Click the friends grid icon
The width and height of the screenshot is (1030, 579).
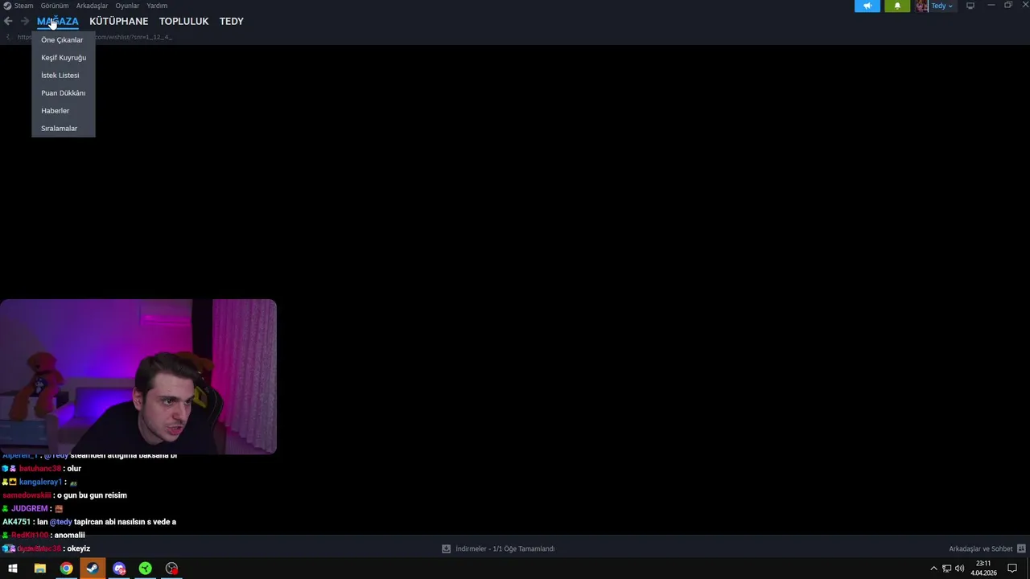1021,548
